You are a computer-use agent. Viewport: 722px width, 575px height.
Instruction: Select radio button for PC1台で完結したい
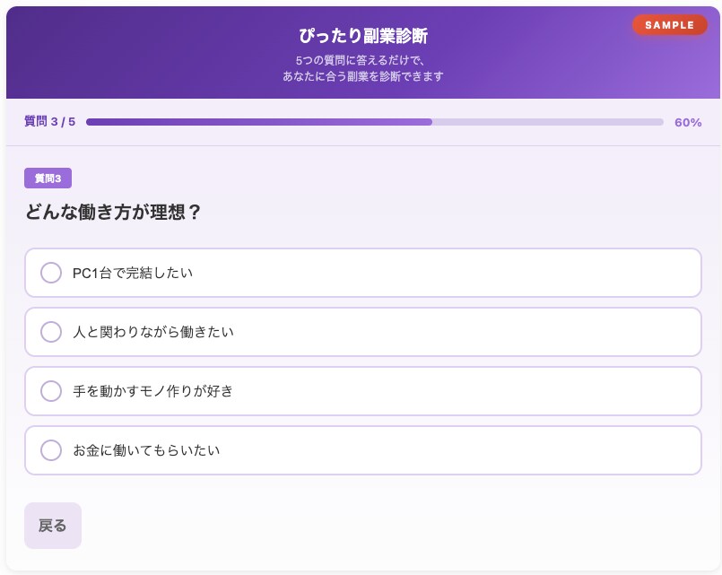tap(51, 273)
